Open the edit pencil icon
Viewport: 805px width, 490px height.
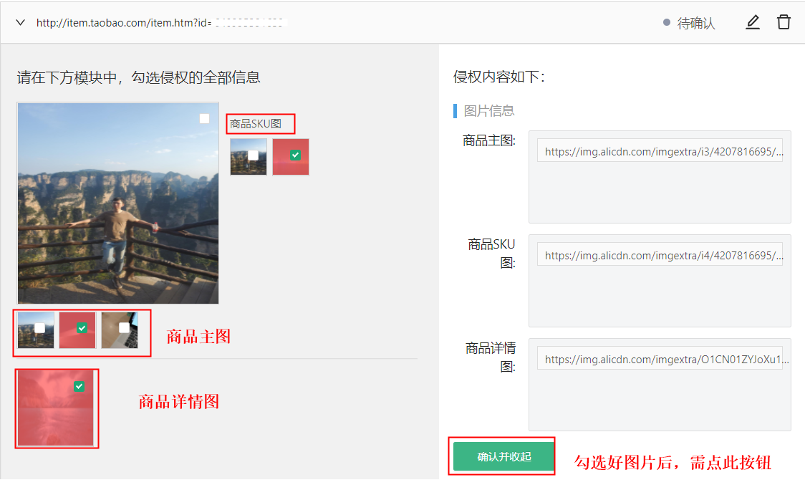tap(752, 22)
